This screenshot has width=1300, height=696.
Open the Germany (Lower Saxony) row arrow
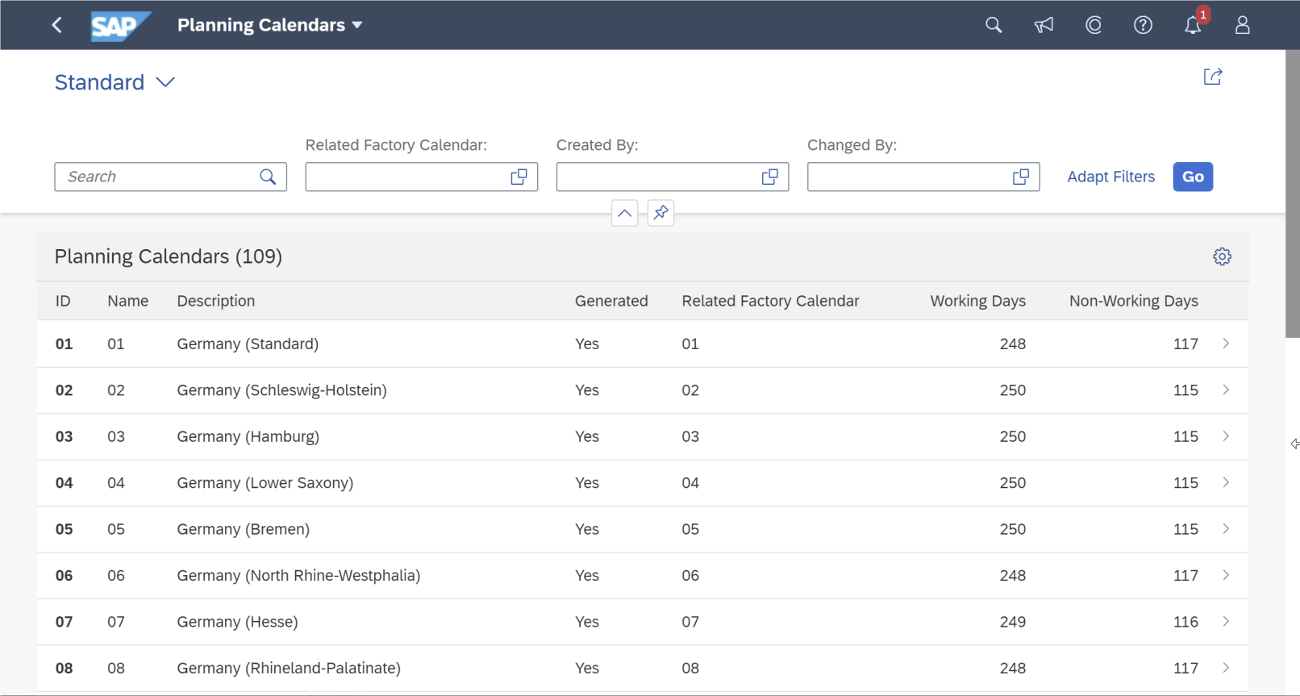tap(1226, 482)
